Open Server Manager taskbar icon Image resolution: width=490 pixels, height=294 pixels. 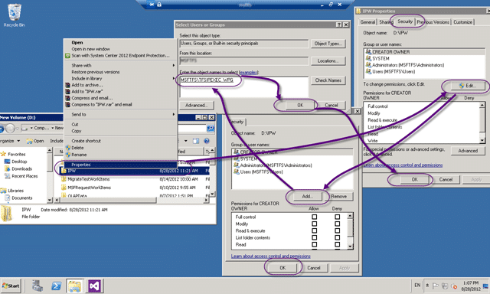click(x=38, y=286)
